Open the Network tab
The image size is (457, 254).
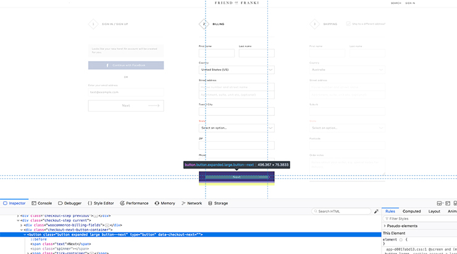point(191,203)
